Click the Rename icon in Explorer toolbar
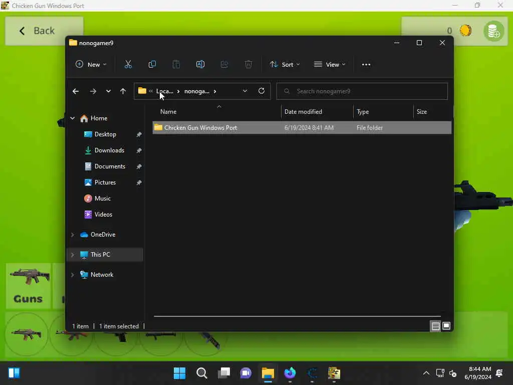The image size is (513, 385). 200,65
